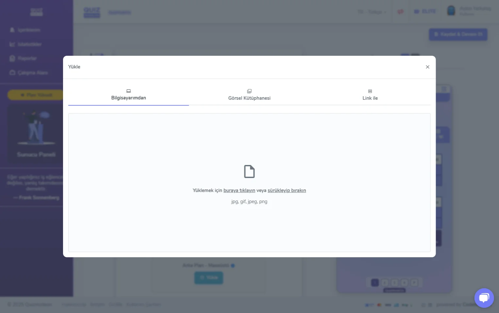The width and height of the screenshot is (499, 313).
Task: Click the image gallery icon above Görsel Kütüphanesi
Action: point(249,91)
